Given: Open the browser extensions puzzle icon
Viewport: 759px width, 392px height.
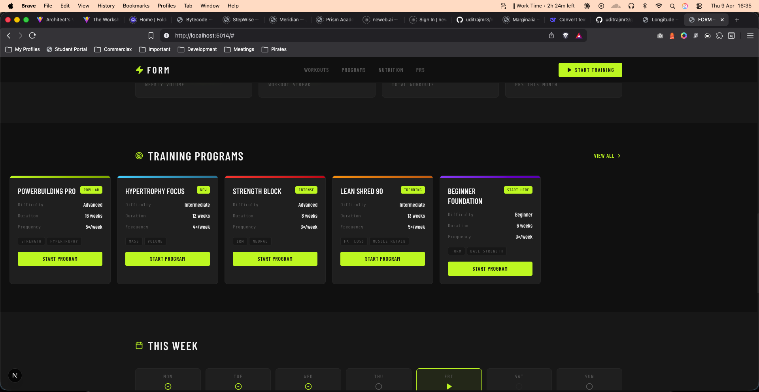Looking at the screenshot, I should (x=719, y=36).
